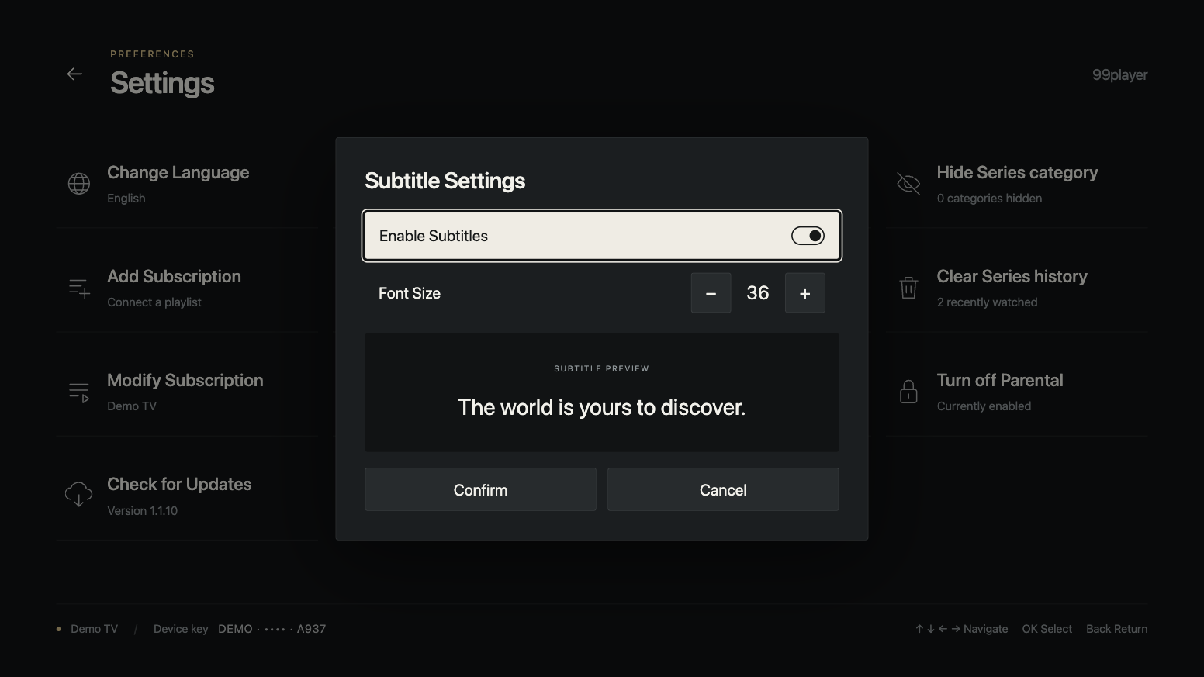The height and width of the screenshot is (677, 1204).
Task: Click the cloud download icon for updates
Action: 79,494
